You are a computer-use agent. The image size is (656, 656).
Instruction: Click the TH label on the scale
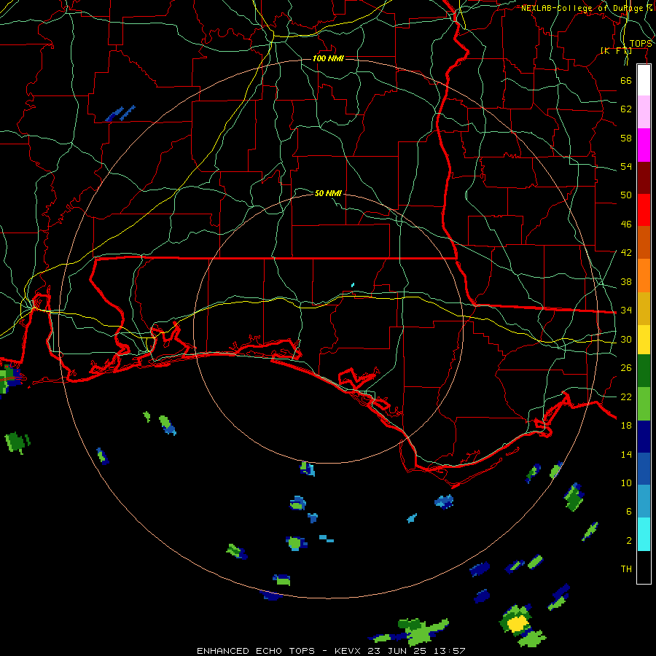click(626, 569)
